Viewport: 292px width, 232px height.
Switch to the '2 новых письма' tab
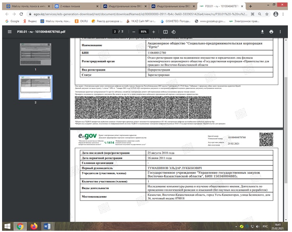pos(77,6)
